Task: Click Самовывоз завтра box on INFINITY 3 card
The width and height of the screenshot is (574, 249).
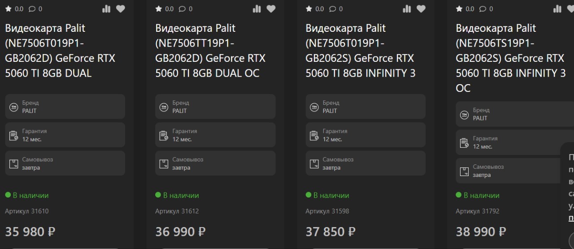Action: (365, 163)
